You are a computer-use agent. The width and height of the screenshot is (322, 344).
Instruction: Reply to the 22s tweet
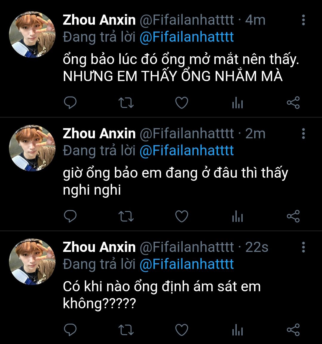[x=70, y=329]
